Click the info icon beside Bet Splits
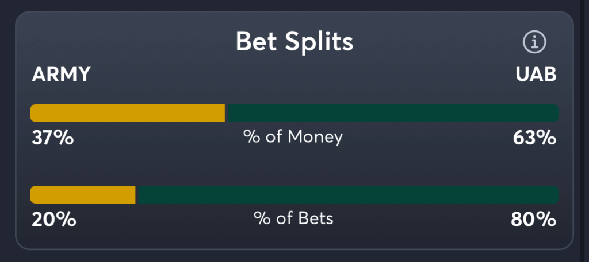The height and width of the screenshot is (262, 589). [534, 42]
